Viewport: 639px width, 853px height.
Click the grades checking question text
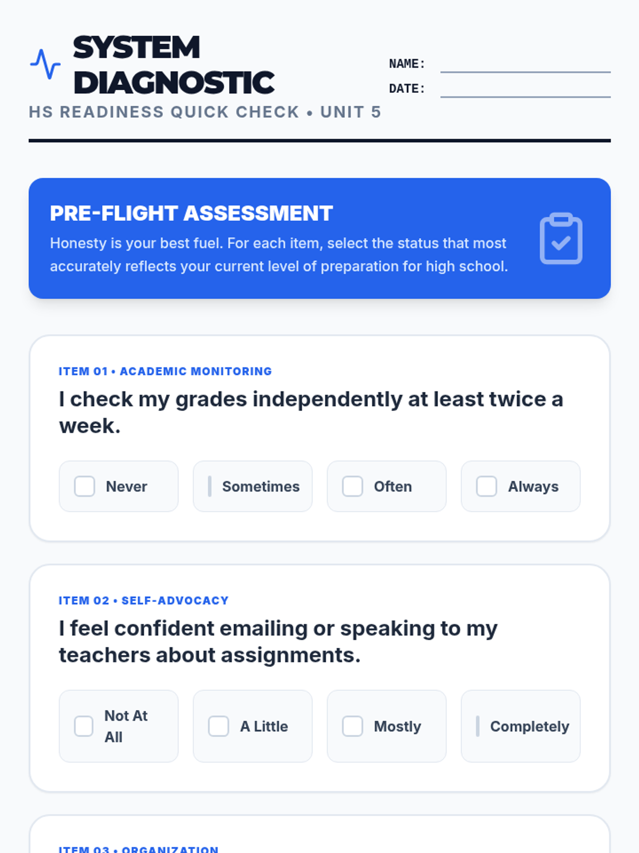(310, 412)
